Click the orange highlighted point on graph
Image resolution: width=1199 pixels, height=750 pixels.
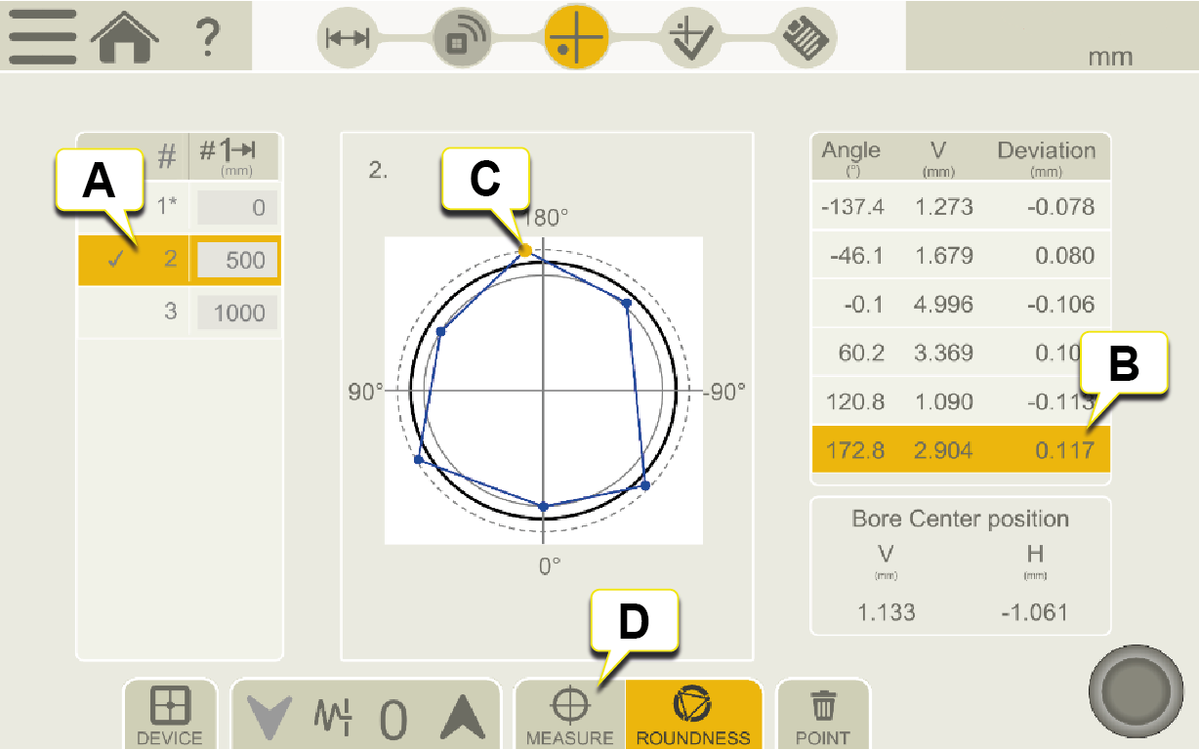click(x=525, y=251)
